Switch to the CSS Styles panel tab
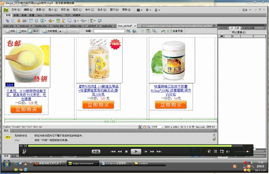This screenshot has height=174, width=269. point(223,28)
